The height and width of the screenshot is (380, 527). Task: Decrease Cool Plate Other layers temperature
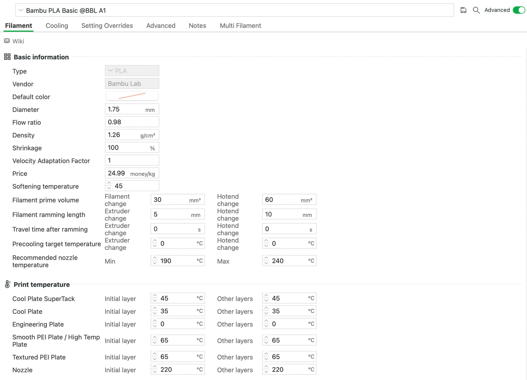[x=266, y=313]
